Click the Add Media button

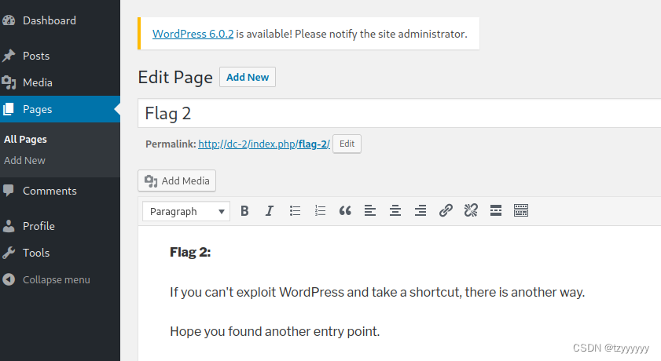click(x=177, y=181)
